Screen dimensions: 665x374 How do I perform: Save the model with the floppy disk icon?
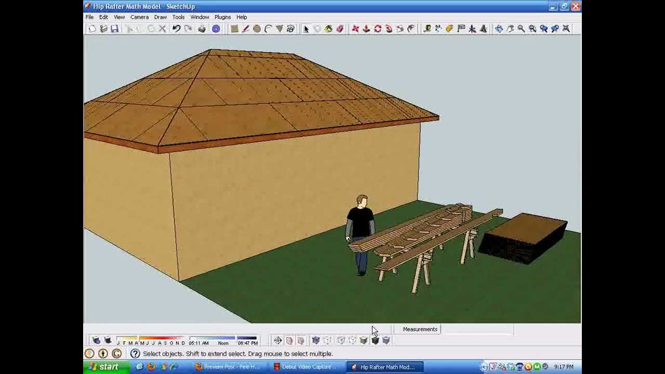114,29
